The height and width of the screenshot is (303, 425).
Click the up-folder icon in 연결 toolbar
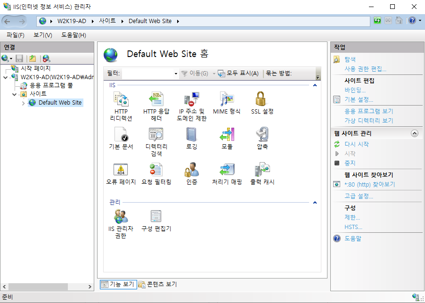tap(33, 58)
